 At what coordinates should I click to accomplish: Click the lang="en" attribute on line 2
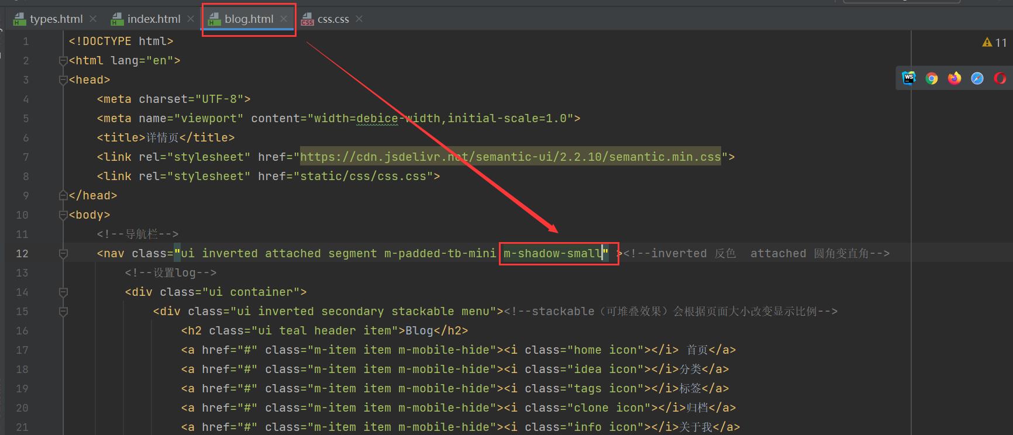click(x=142, y=61)
